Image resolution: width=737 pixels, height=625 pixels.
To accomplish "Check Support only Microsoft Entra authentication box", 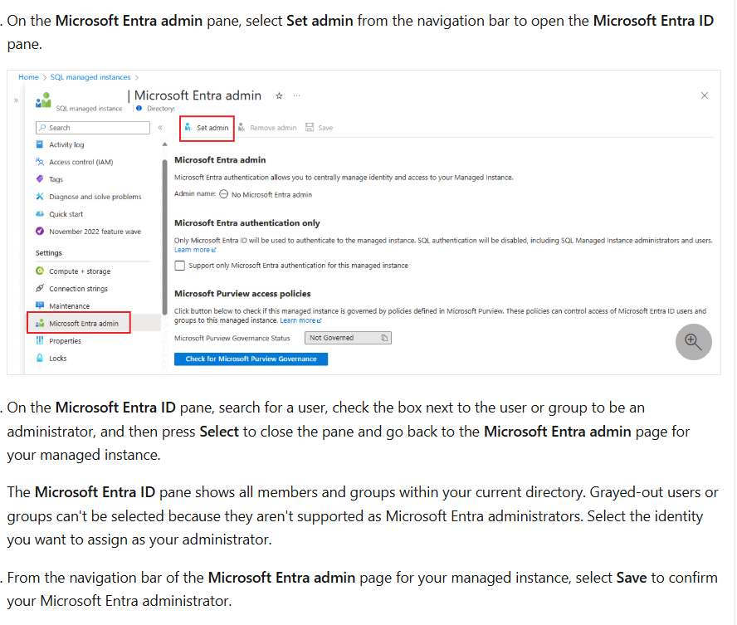I will point(179,266).
